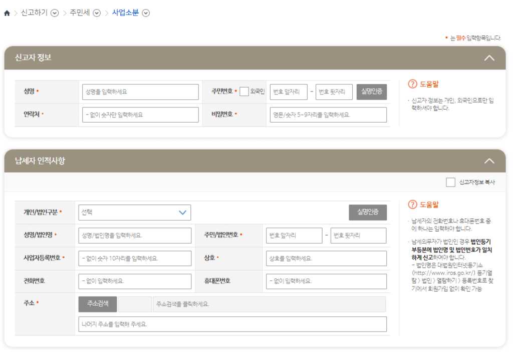Click 도움말 icon in 신고자 정보

click(x=413, y=84)
